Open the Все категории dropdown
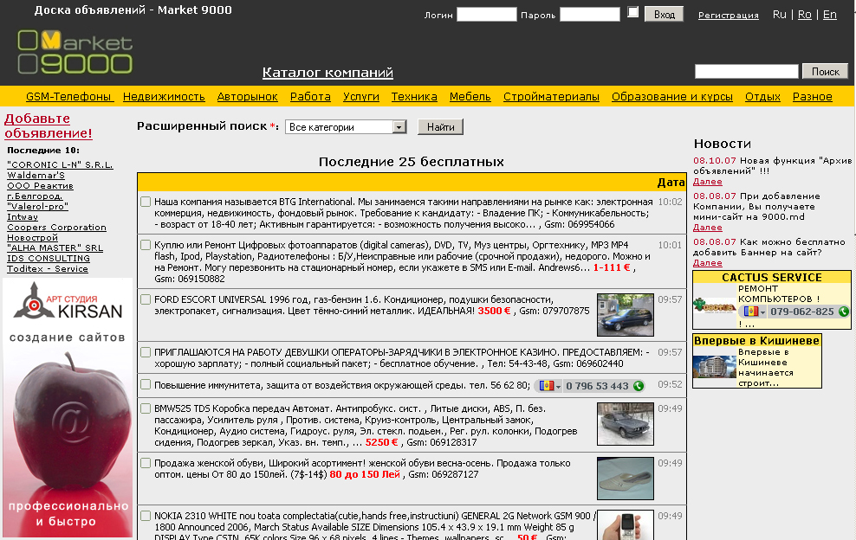The height and width of the screenshot is (540, 856). pos(398,126)
